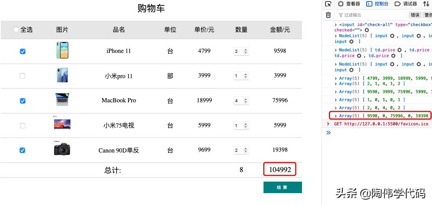Click the 19398 amount cell in table
The height and width of the screenshot is (205, 432).
280,149
